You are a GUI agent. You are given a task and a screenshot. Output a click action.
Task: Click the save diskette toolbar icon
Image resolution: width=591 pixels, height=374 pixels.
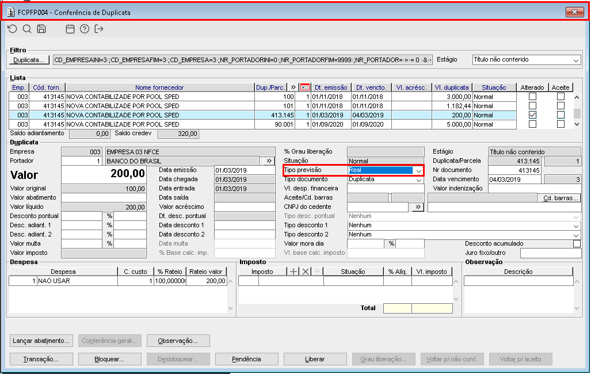[x=41, y=29]
